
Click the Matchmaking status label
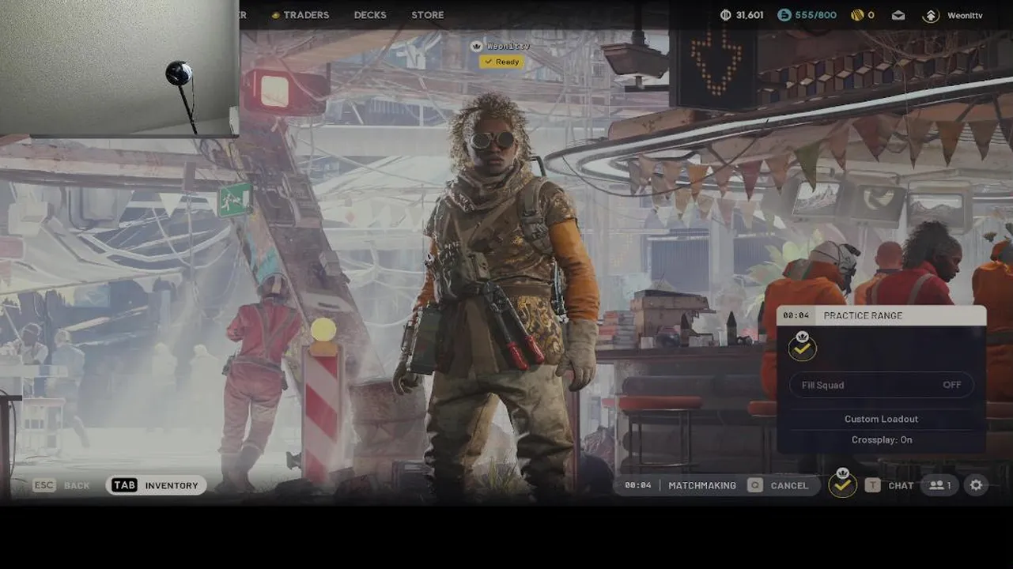tap(702, 485)
